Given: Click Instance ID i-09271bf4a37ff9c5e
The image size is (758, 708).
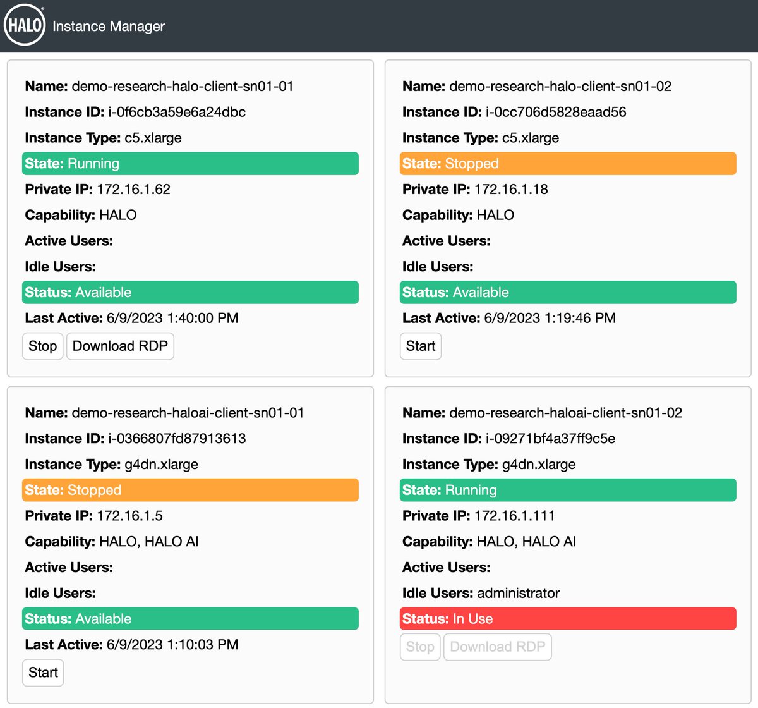Looking at the screenshot, I should pyautogui.click(x=508, y=439).
